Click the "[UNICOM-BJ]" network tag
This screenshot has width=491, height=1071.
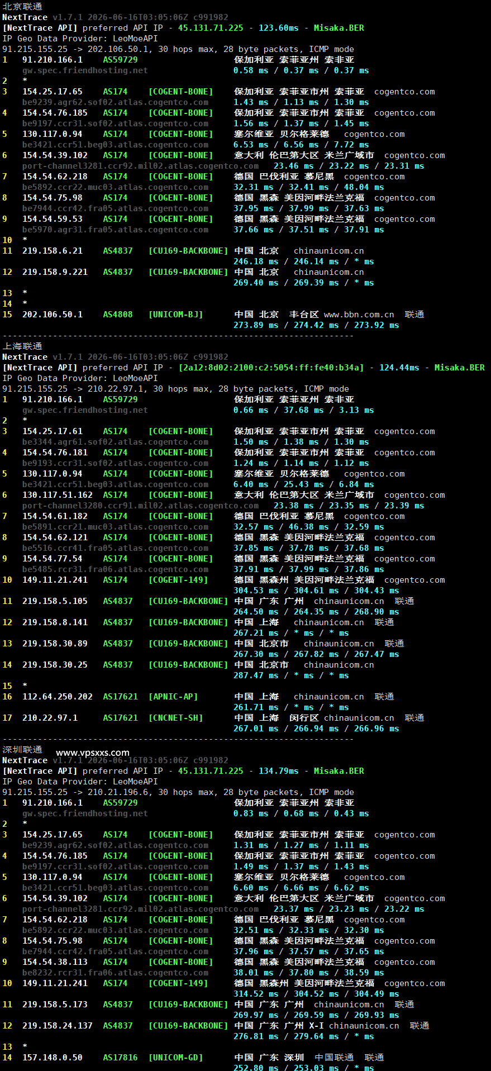point(175,315)
